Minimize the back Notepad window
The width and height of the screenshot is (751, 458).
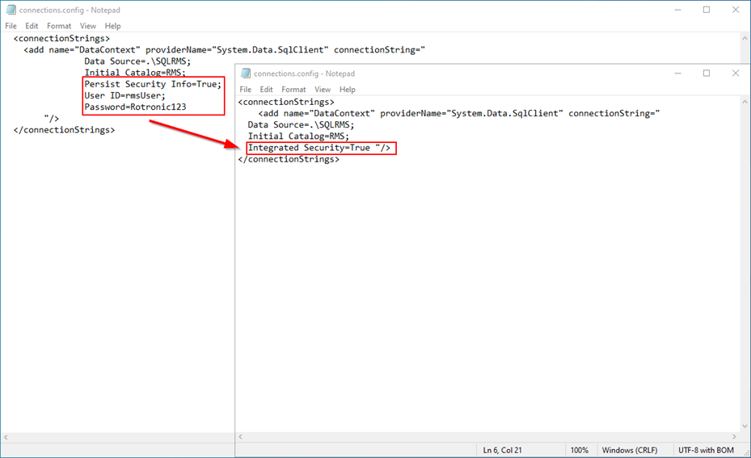point(677,10)
